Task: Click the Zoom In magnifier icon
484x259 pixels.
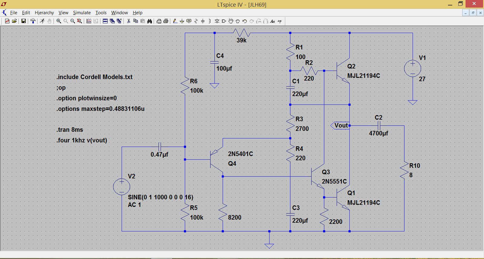Action: click(x=59, y=21)
